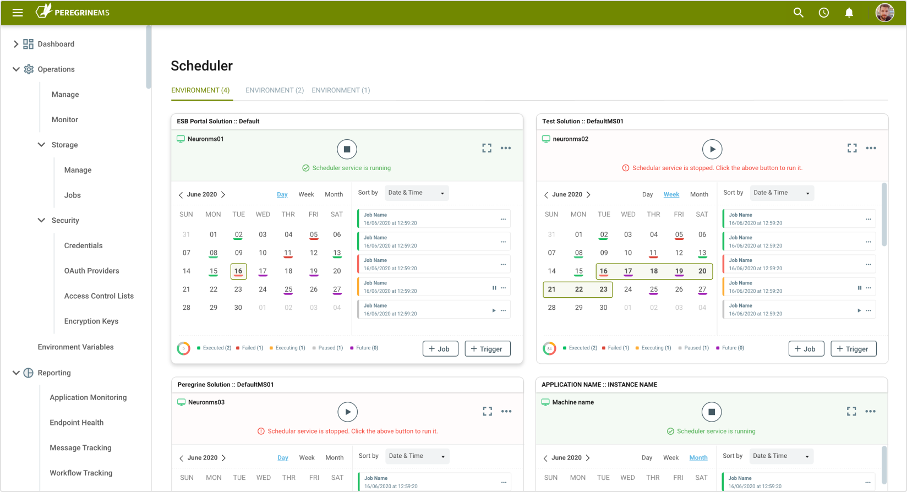Stop the Neuronms01 scheduler service
The width and height of the screenshot is (907, 492).
coord(347,149)
